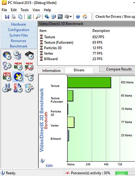Image resolution: width=135 pixels, height=176 pixels.
Task: Open the Tools menu
Action: (25, 10)
